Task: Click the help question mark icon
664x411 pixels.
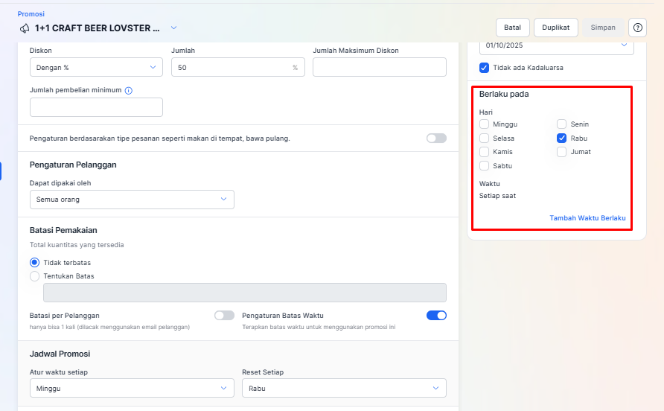Action: [637, 28]
